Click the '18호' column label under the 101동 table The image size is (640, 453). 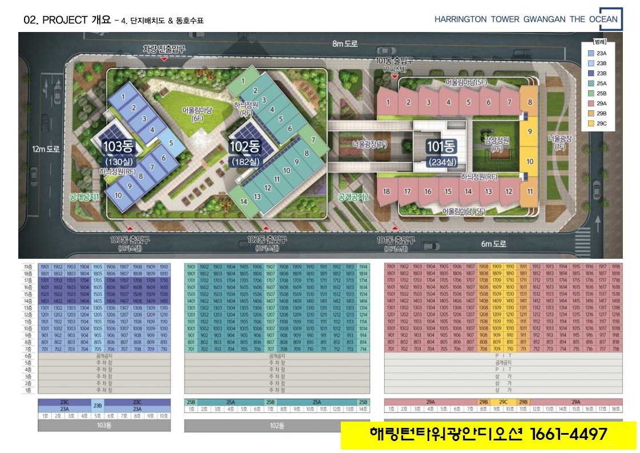(x=616, y=409)
